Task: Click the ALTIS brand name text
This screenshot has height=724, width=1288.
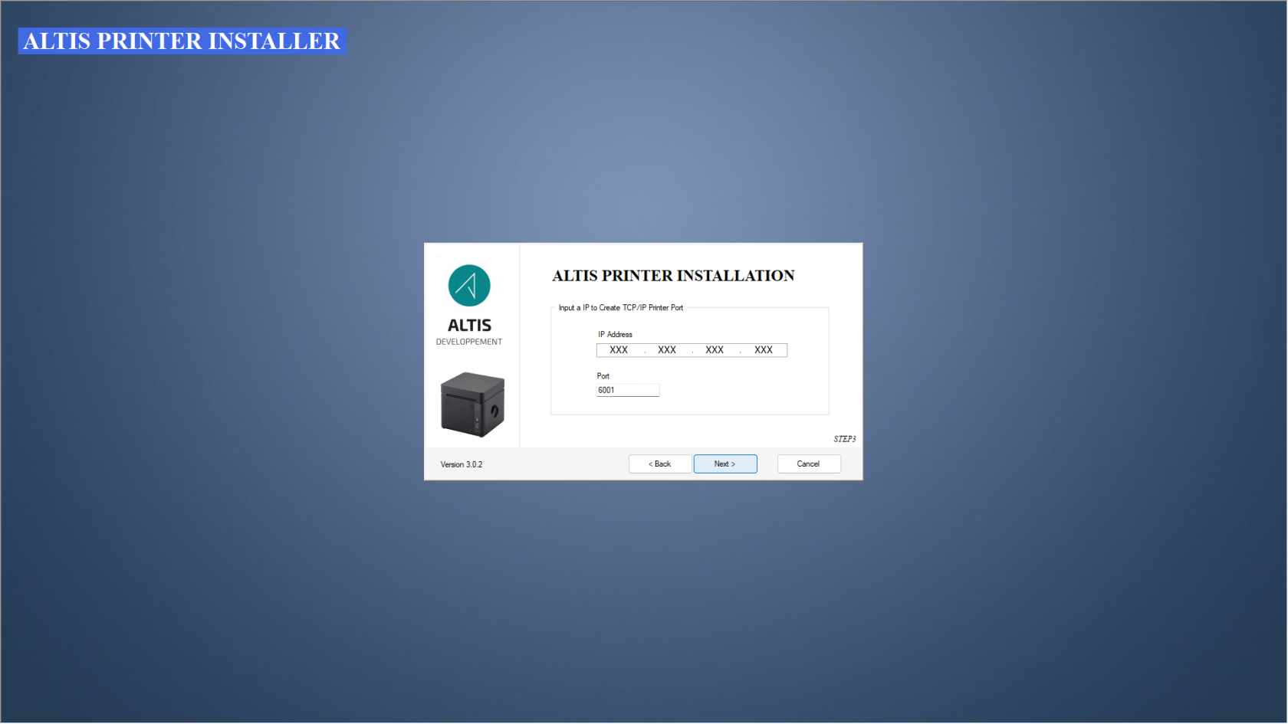Action: pyautogui.click(x=469, y=326)
